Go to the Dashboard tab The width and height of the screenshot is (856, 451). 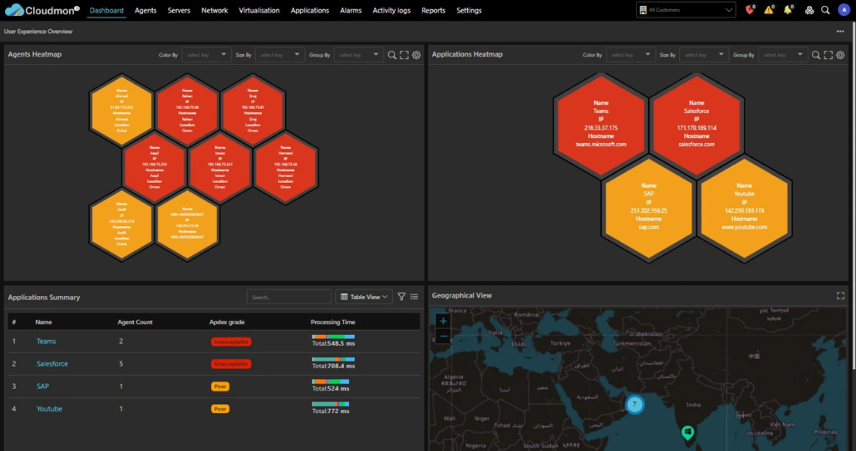(106, 10)
